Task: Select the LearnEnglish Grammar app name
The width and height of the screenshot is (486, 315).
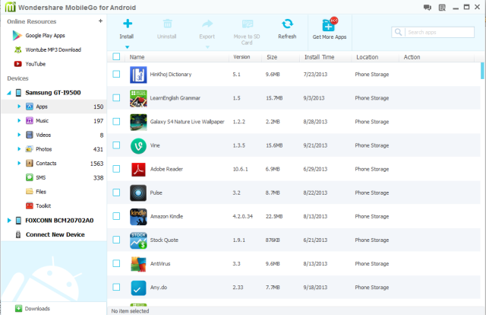Action: click(175, 98)
